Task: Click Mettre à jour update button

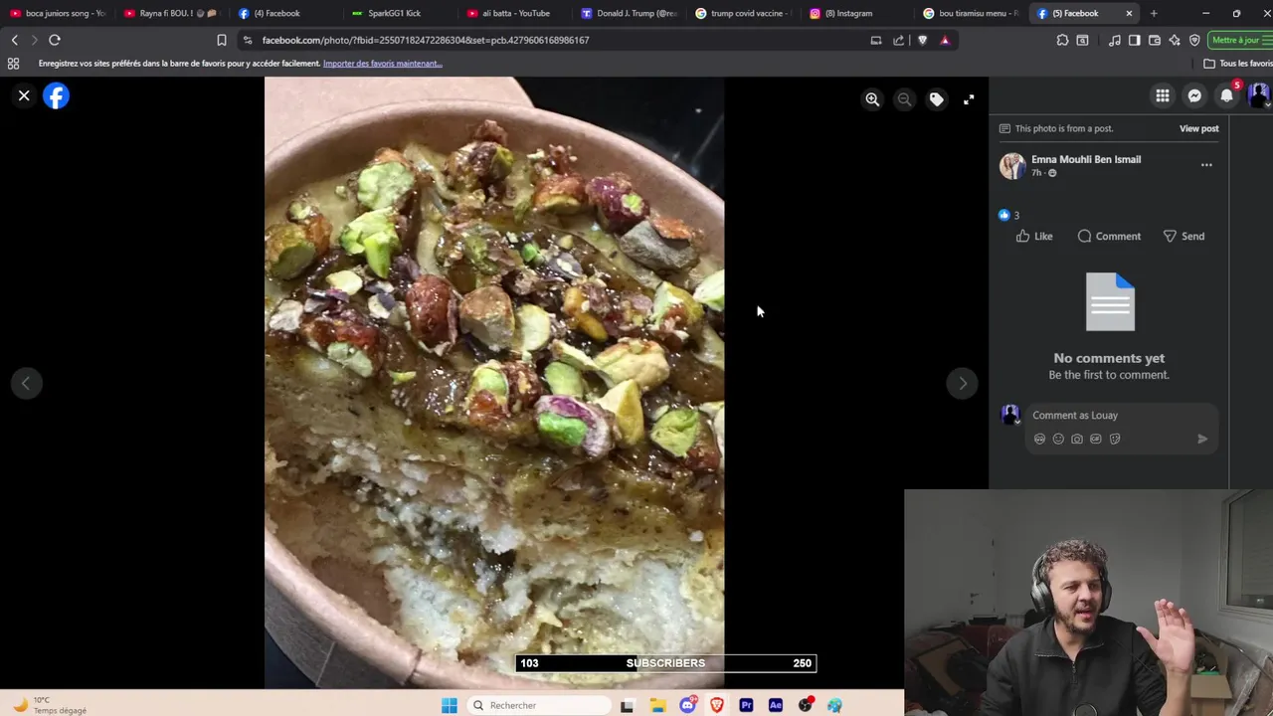Action: pos(1239,40)
